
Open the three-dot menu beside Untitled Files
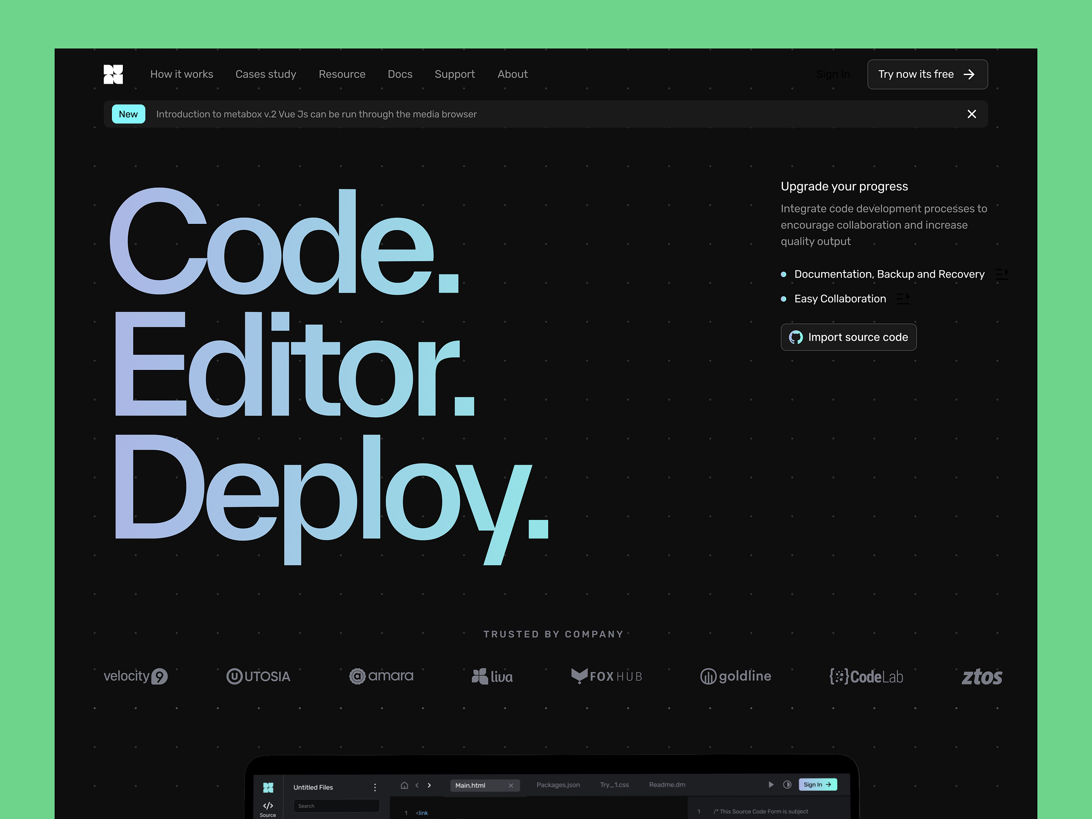point(375,788)
